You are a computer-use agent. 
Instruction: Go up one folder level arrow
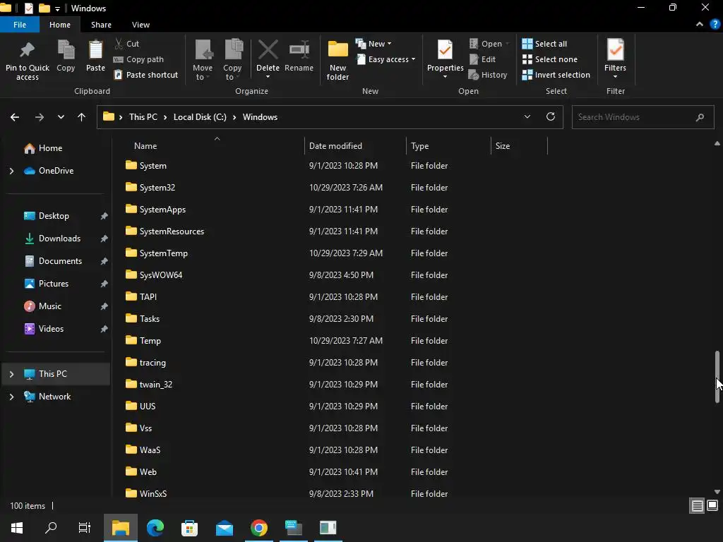click(82, 117)
